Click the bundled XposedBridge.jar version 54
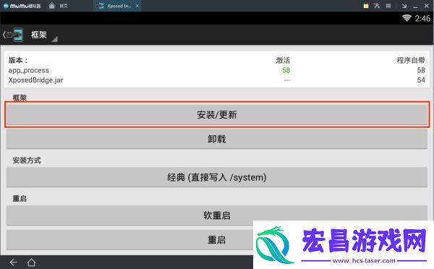This screenshot has width=434, height=269. (x=421, y=80)
